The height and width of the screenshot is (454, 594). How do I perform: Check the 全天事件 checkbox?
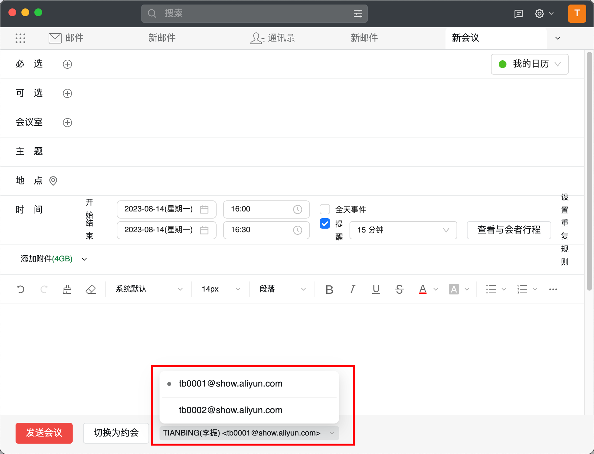[325, 209]
